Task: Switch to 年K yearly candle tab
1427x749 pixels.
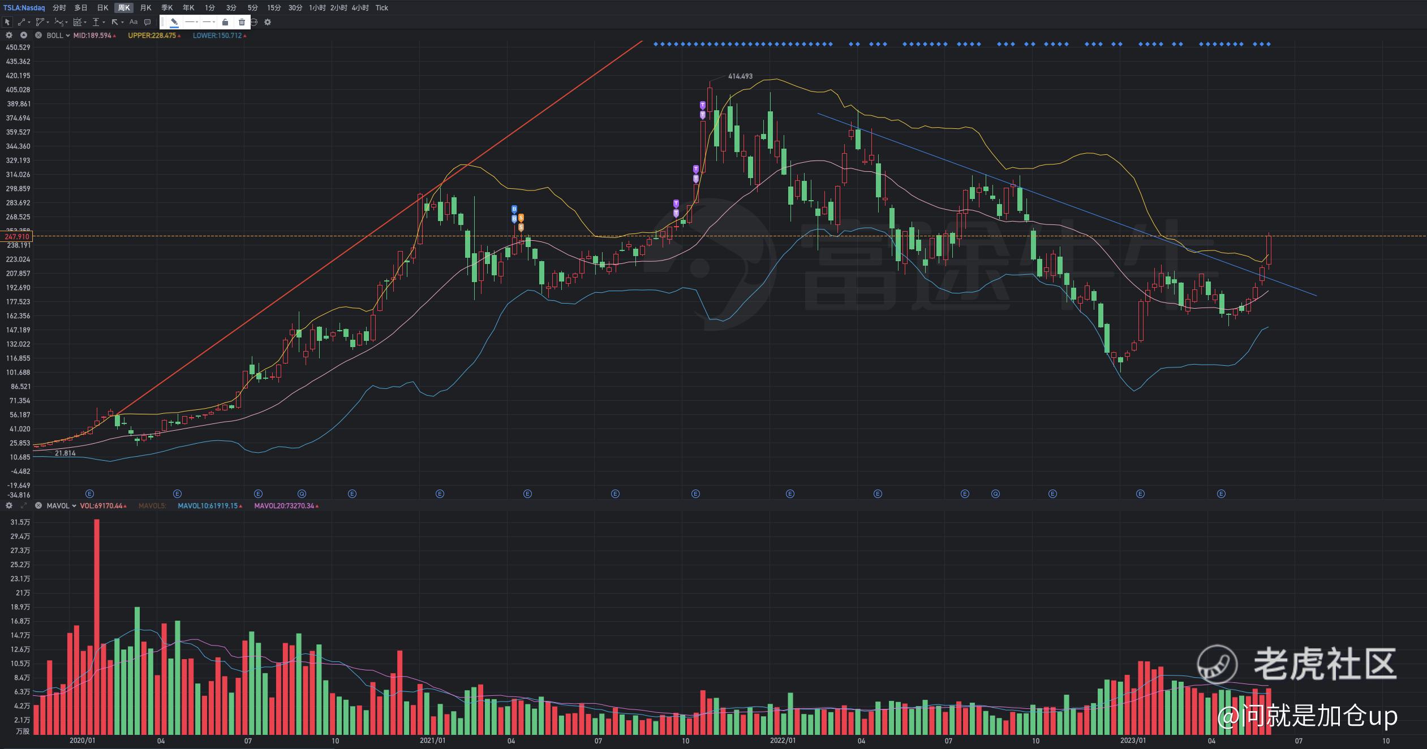Action: [x=188, y=8]
